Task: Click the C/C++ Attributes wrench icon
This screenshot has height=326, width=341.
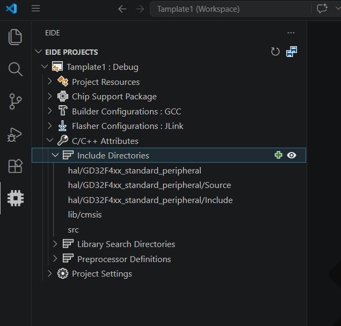Action: click(x=63, y=140)
